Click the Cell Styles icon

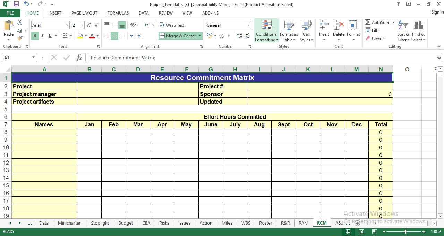click(x=306, y=30)
